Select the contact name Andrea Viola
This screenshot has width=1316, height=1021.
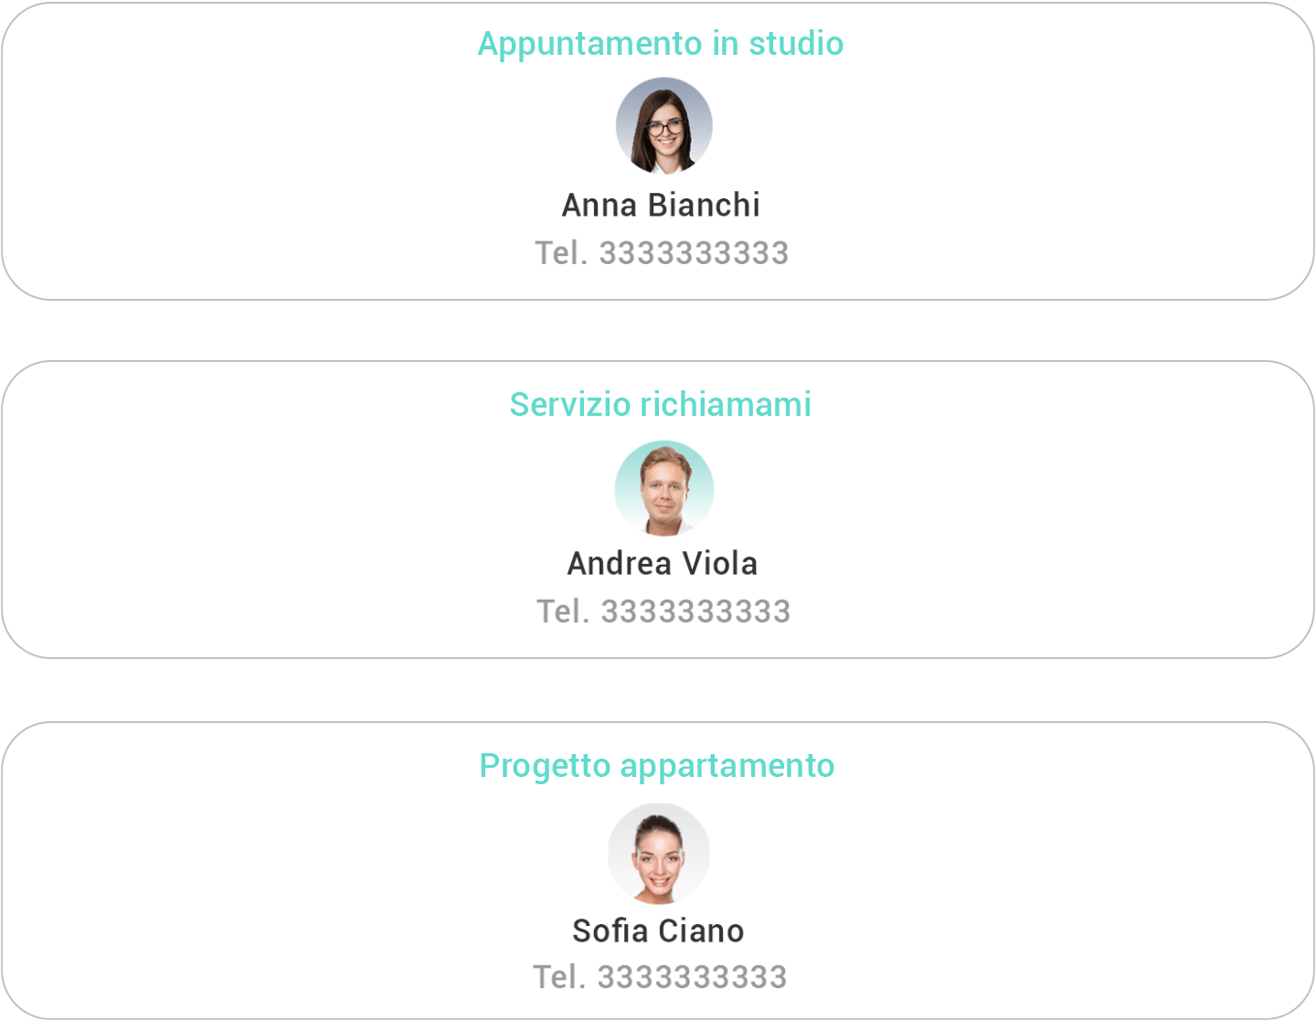(x=662, y=564)
